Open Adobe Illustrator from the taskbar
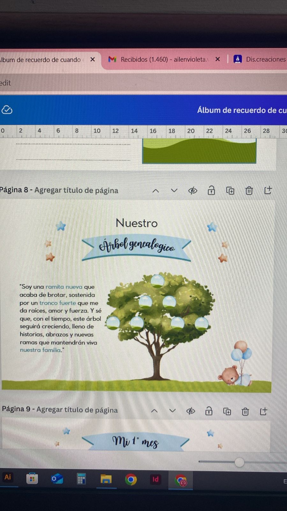 (8, 477)
